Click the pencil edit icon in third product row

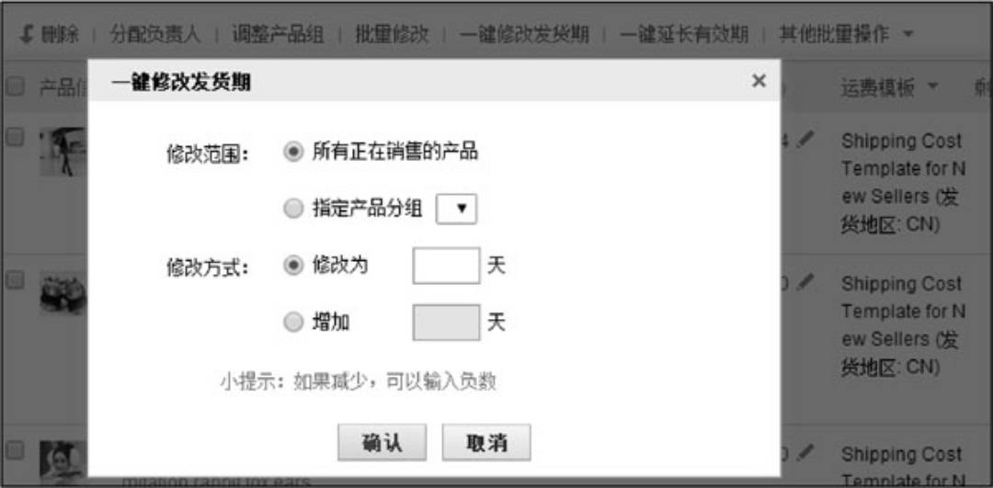click(x=805, y=452)
